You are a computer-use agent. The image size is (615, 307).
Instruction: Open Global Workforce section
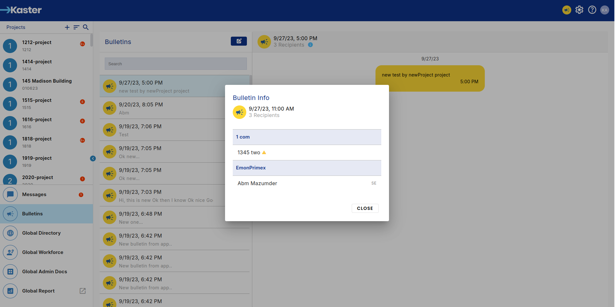[x=42, y=252]
